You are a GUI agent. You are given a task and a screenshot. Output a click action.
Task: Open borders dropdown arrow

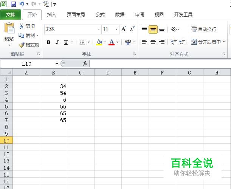88,42
